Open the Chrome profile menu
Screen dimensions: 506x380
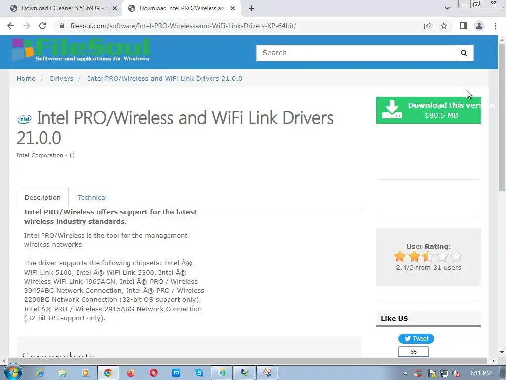(479, 26)
